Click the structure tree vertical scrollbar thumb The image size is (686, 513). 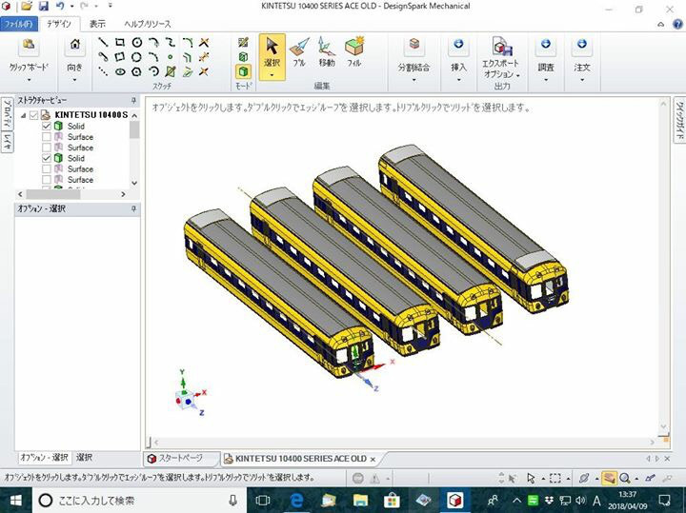click(x=134, y=129)
